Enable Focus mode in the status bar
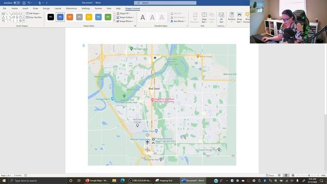 pos(270,175)
